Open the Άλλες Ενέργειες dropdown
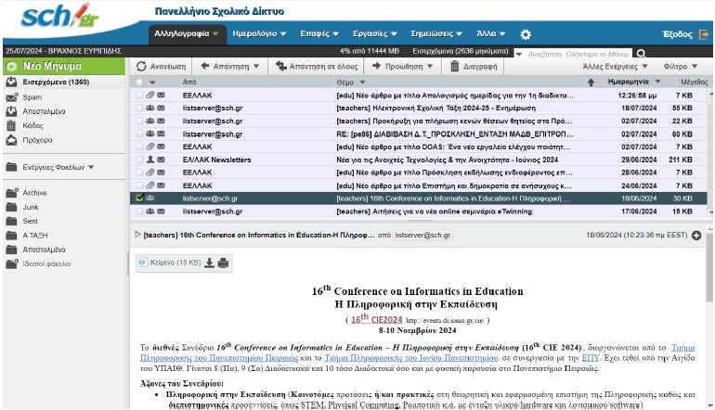This screenshot has width=715, height=410. (x=615, y=67)
